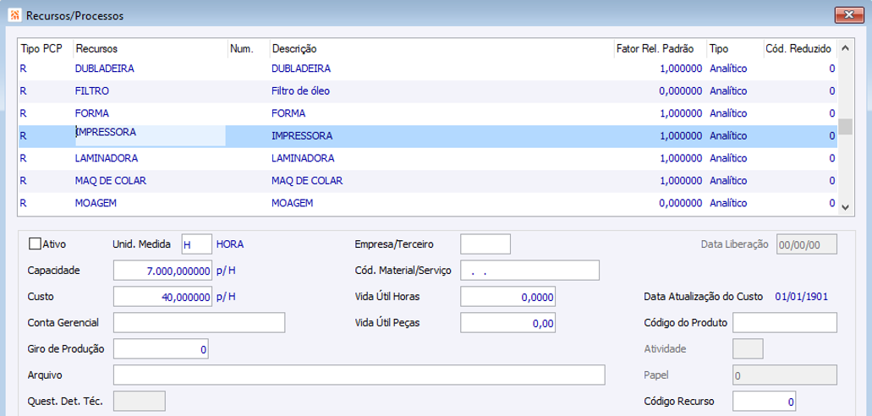Click the 01/01/1901 cost update date

[x=801, y=297]
